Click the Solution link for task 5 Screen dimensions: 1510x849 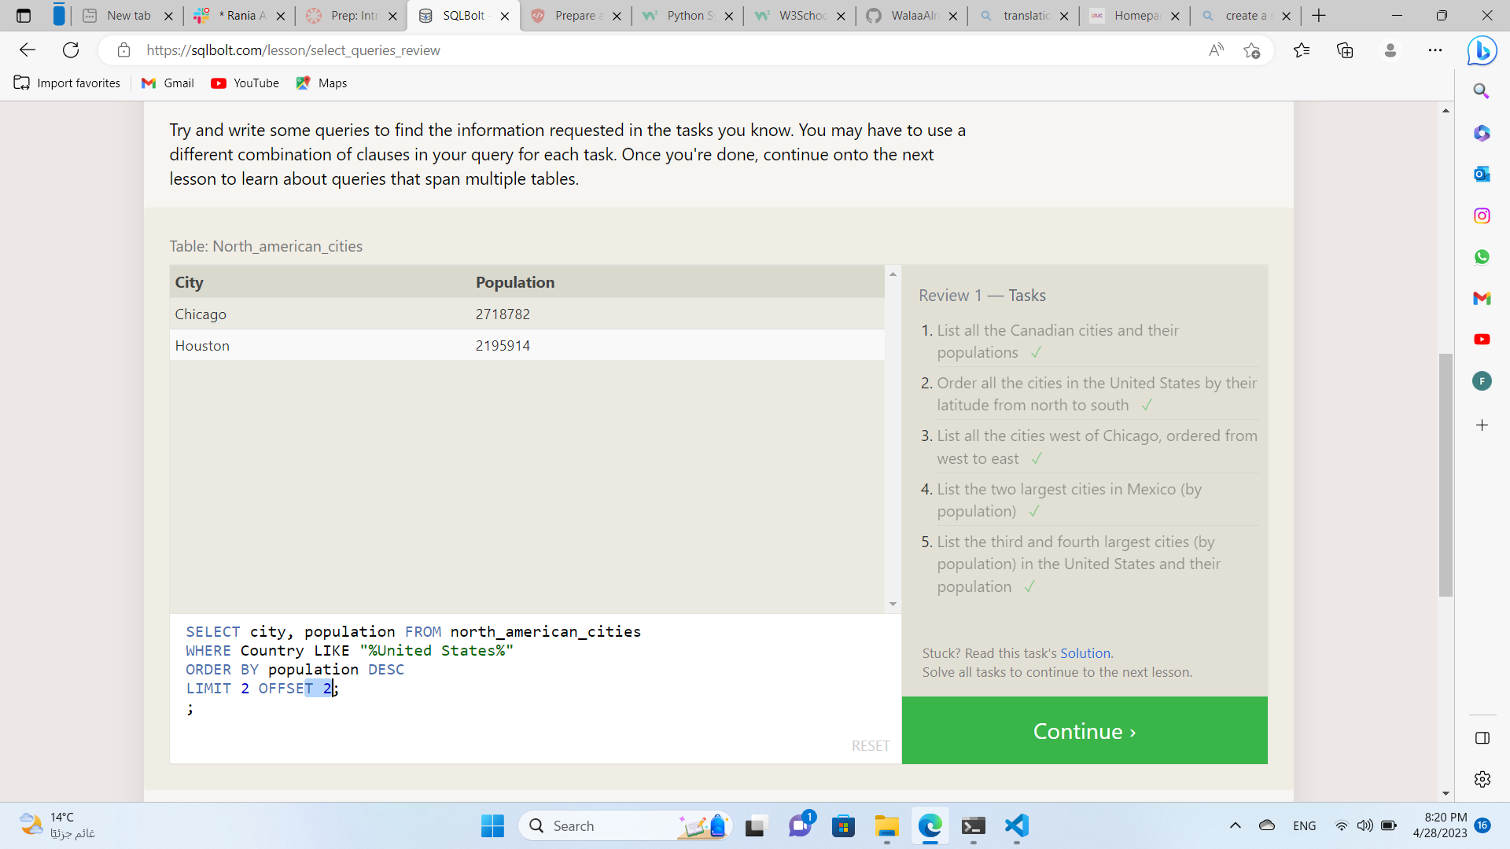(1085, 652)
